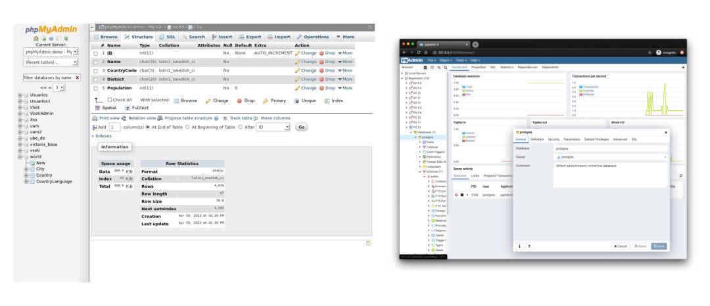The width and height of the screenshot is (710, 306).
Task: Open the Recent tables dropdown
Action: 51,62
